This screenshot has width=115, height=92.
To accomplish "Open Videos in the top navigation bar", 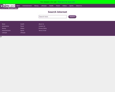I will pyautogui.click(x=65, y=6).
